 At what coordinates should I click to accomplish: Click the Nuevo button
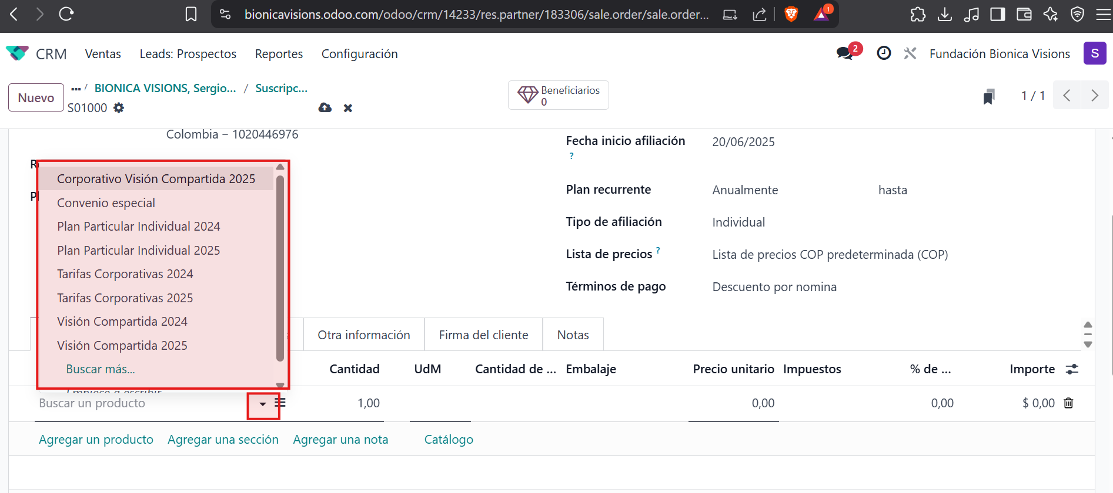click(36, 97)
